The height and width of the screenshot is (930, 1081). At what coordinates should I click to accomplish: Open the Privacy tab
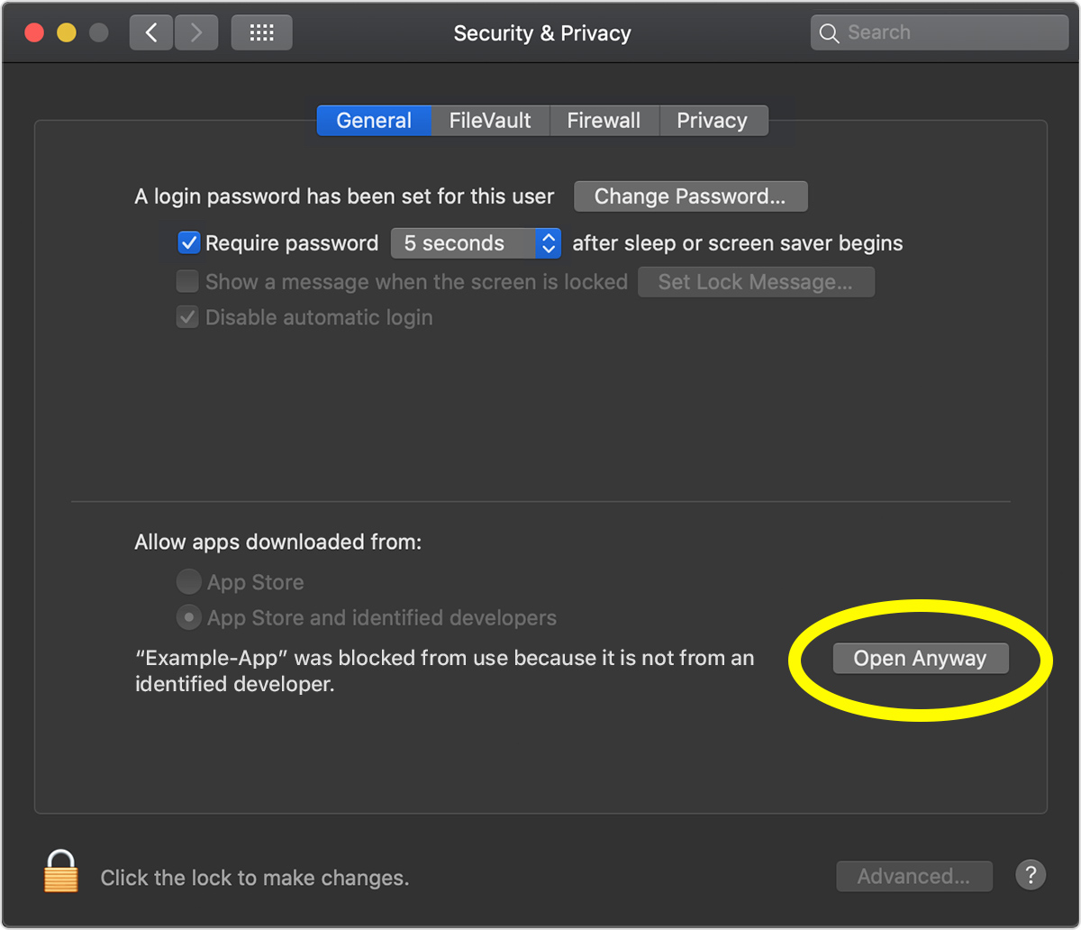pyautogui.click(x=712, y=121)
